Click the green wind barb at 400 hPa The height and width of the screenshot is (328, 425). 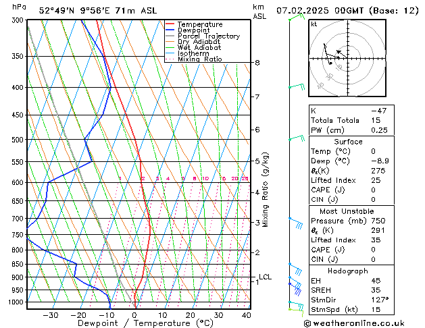297,86
